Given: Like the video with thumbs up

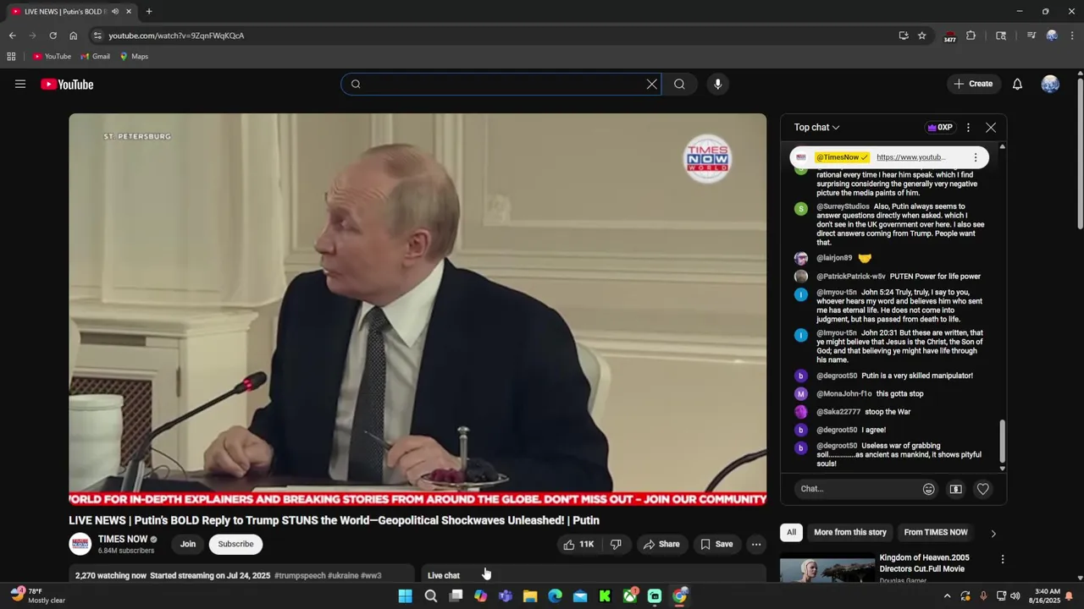Looking at the screenshot, I should point(578,544).
